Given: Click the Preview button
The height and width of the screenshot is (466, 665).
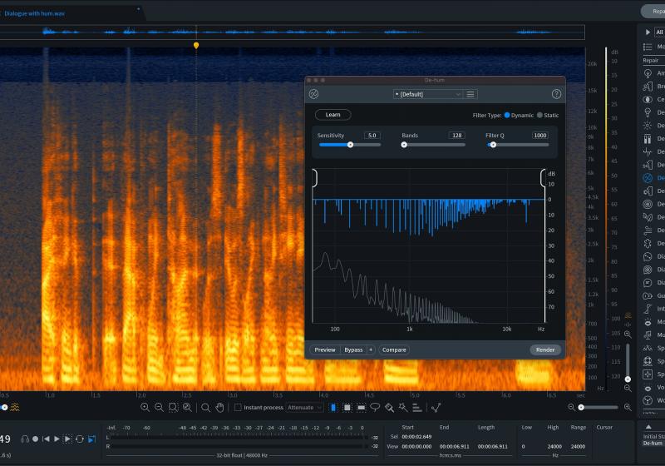Looking at the screenshot, I should click(325, 349).
